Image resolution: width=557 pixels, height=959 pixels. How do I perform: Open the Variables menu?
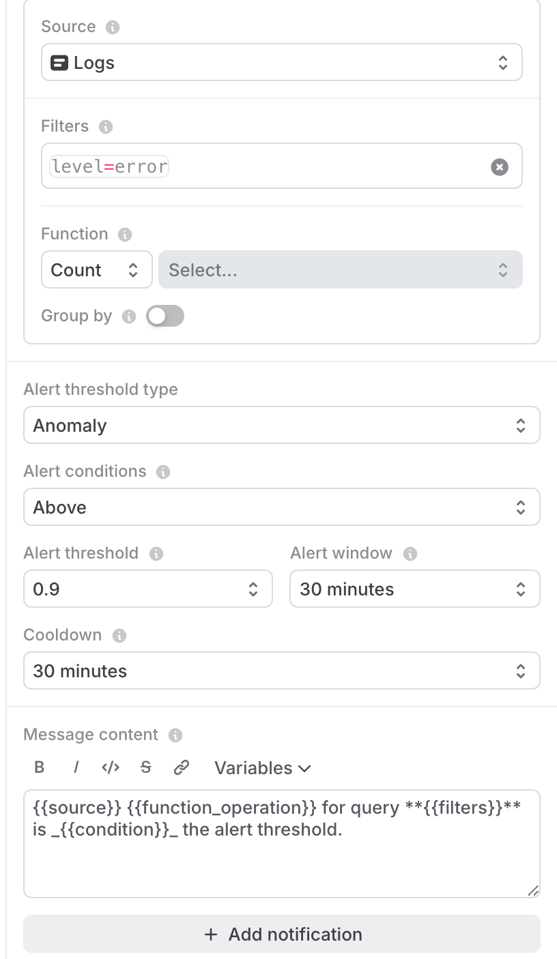click(262, 767)
